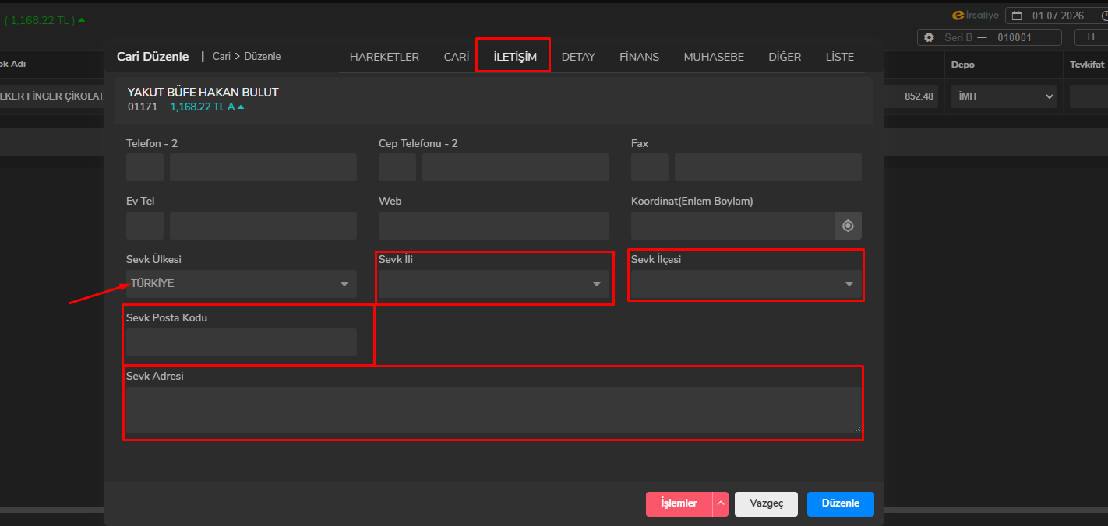Open the Sevk İlçesi dropdown
The width and height of the screenshot is (1108, 526).
pos(746,284)
